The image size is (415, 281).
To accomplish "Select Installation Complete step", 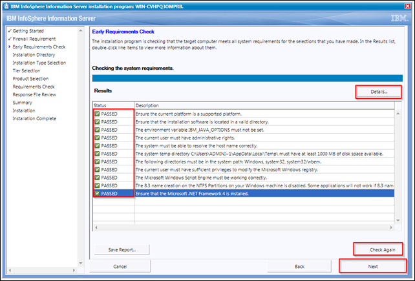I will click(x=34, y=118).
